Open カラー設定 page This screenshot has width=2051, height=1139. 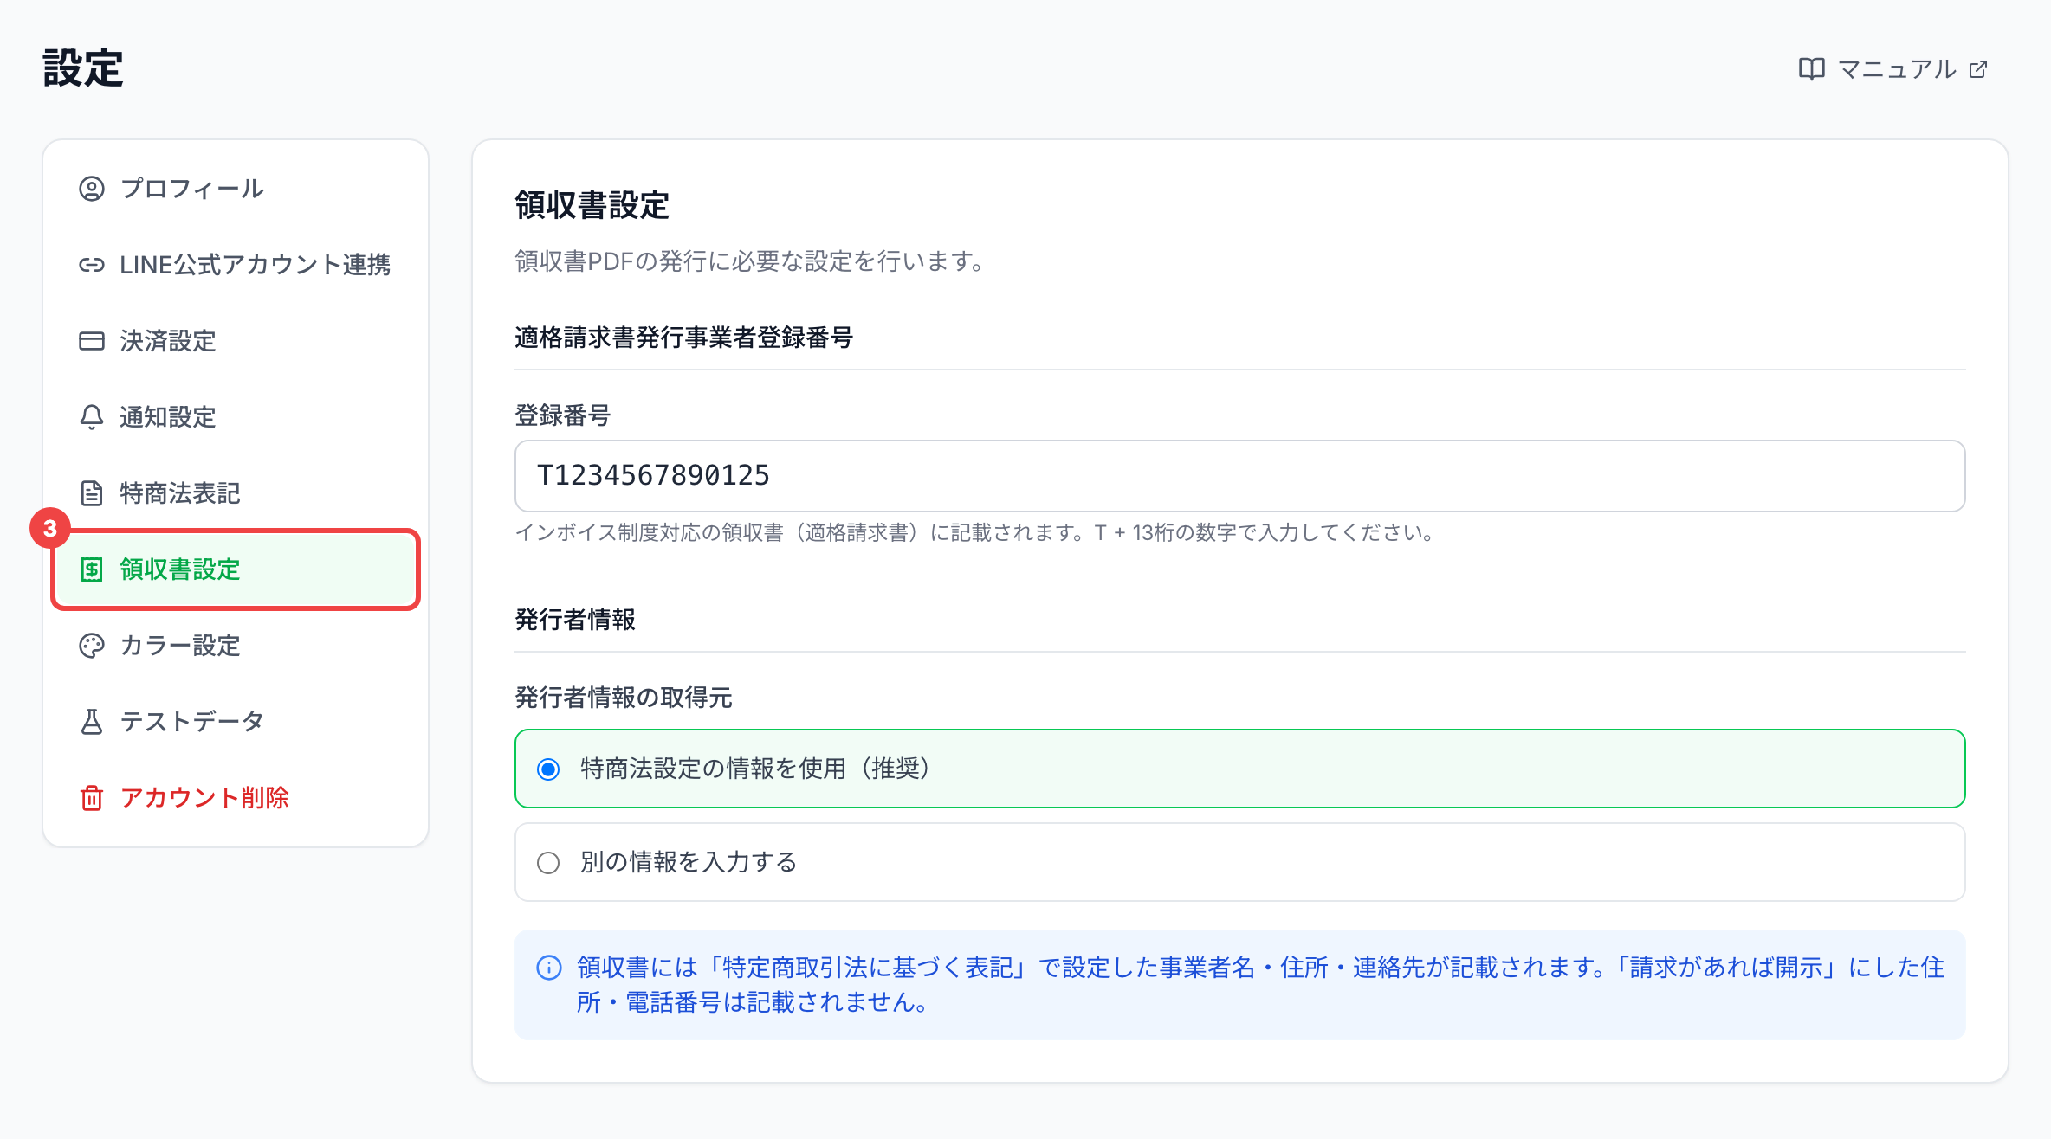(x=236, y=646)
